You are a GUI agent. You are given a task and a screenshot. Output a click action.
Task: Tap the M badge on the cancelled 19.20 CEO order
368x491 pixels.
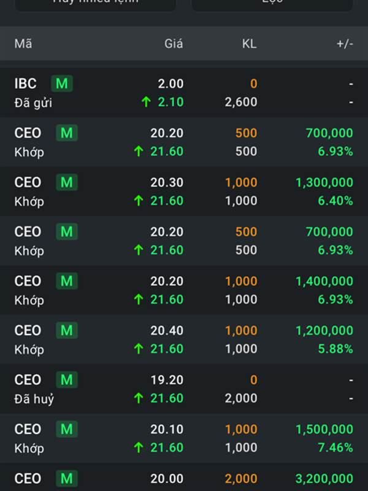tap(66, 380)
